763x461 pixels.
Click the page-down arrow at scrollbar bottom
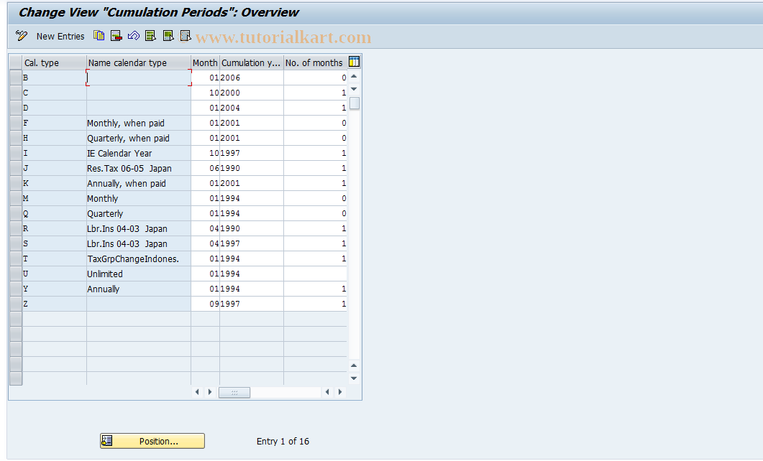[x=355, y=378]
